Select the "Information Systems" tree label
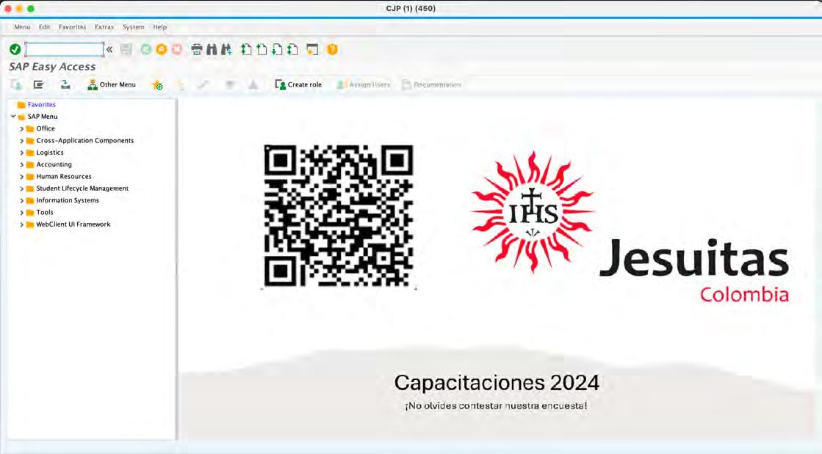This screenshot has width=822, height=454. point(68,200)
